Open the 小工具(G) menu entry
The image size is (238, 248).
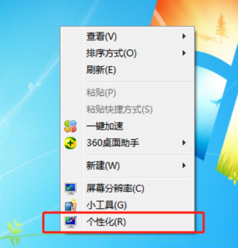(x=127, y=205)
